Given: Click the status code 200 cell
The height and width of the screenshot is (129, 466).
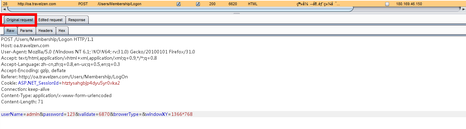Looking at the screenshot, I should 212,4.
